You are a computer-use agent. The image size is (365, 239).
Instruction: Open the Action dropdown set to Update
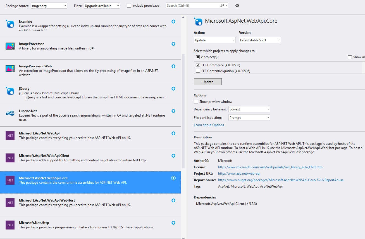[215, 40]
